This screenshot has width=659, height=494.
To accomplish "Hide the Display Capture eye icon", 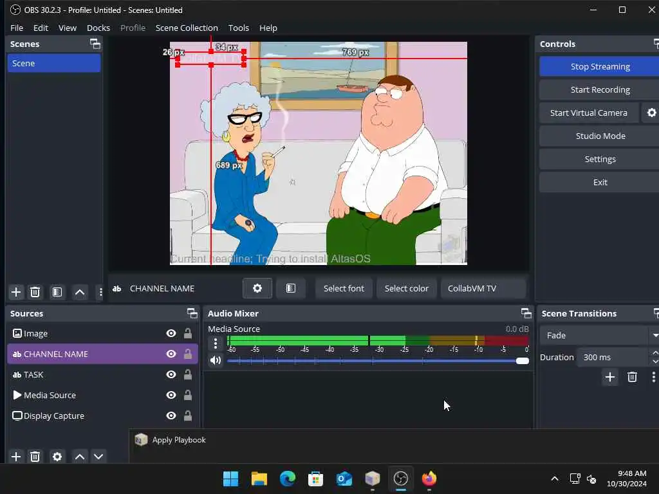I will [x=171, y=416].
